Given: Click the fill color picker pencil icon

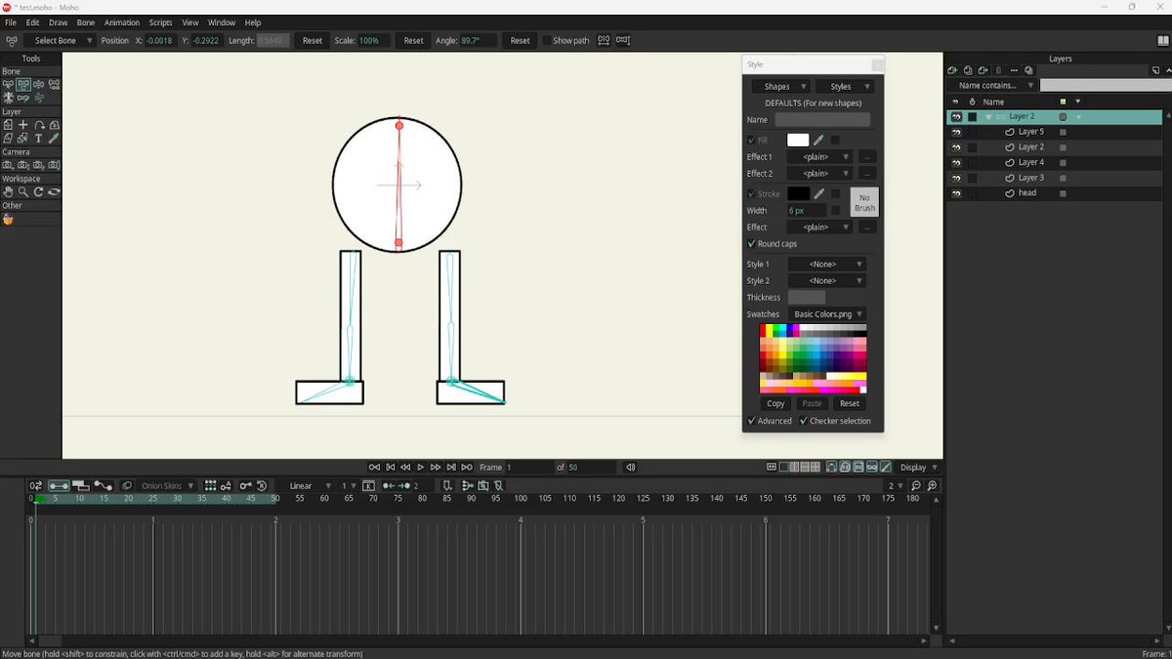Looking at the screenshot, I should [819, 141].
